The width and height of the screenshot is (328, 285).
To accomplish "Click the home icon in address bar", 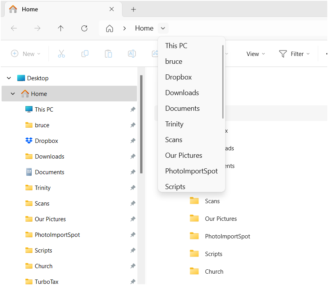I will pos(110,28).
